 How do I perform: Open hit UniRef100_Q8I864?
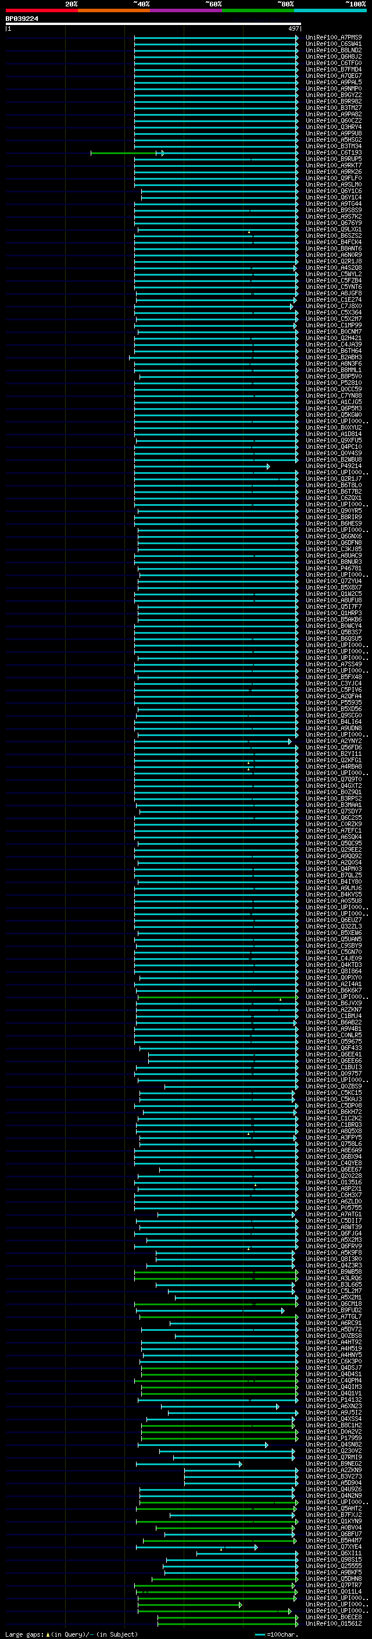pyautogui.click(x=334, y=972)
